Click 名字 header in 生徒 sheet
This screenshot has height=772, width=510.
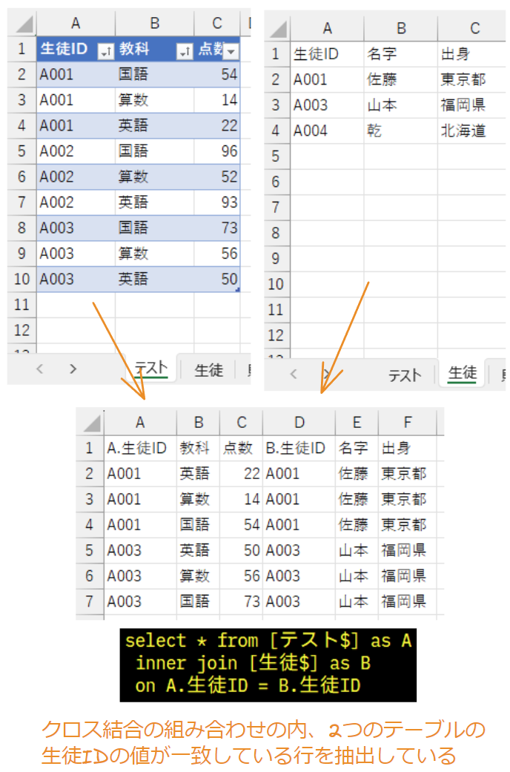coord(401,53)
